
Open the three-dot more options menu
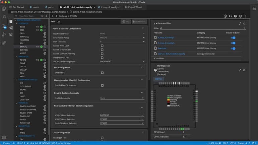coord(245,16)
